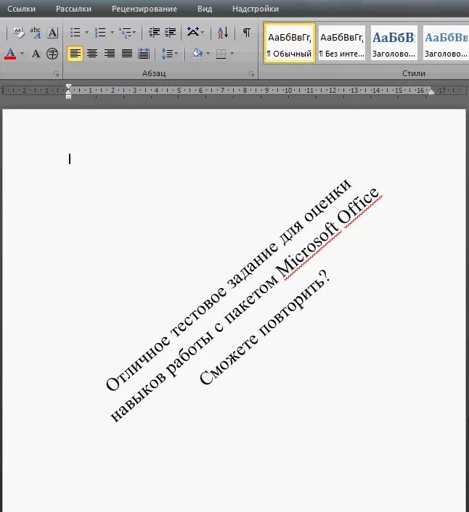Toggle left text alignment
The image size is (469, 512).
(76, 53)
